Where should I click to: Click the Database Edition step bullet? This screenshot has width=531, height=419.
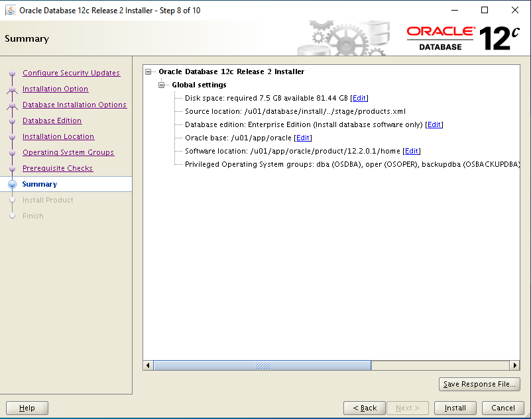[x=12, y=120]
